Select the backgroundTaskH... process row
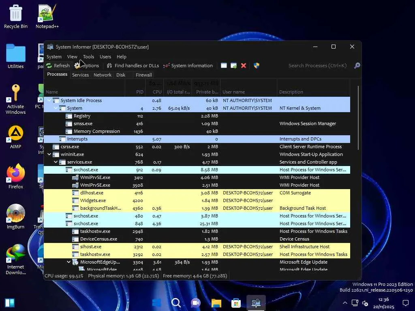The width and height of the screenshot is (415, 311). 197,208
